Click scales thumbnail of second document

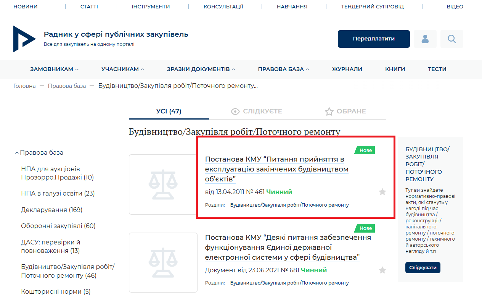(x=163, y=262)
